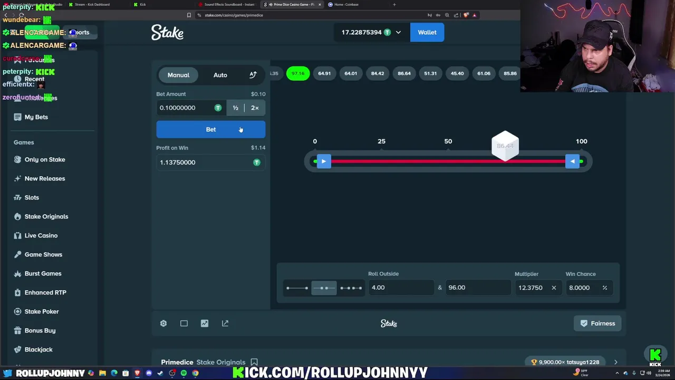
Task: Select the Auto betting mode
Action: pos(220,75)
